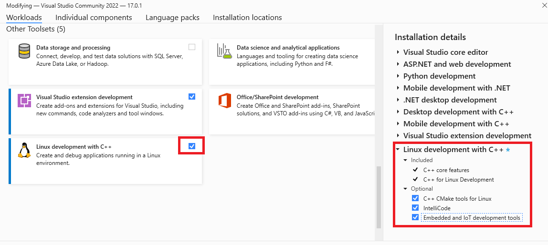548x245 pixels.
Task: Uncheck Linux development with C++ workload checkbox
Action: 192,146
